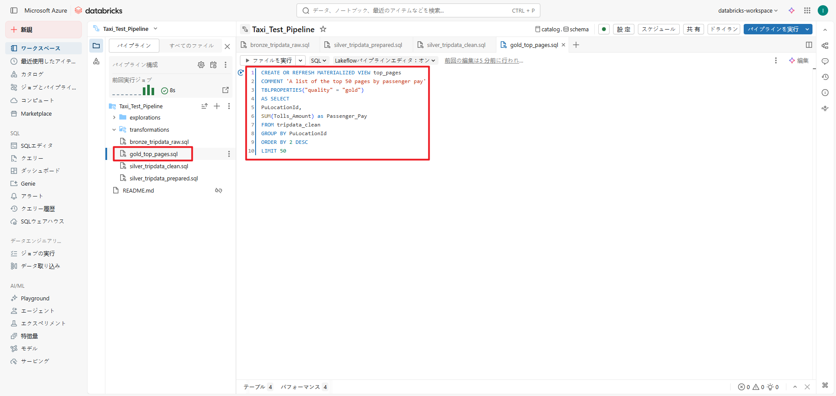The height and width of the screenshot is (396, 836).
Task: Open the app switcher grid icon
Action: click(x=807, y=10)
